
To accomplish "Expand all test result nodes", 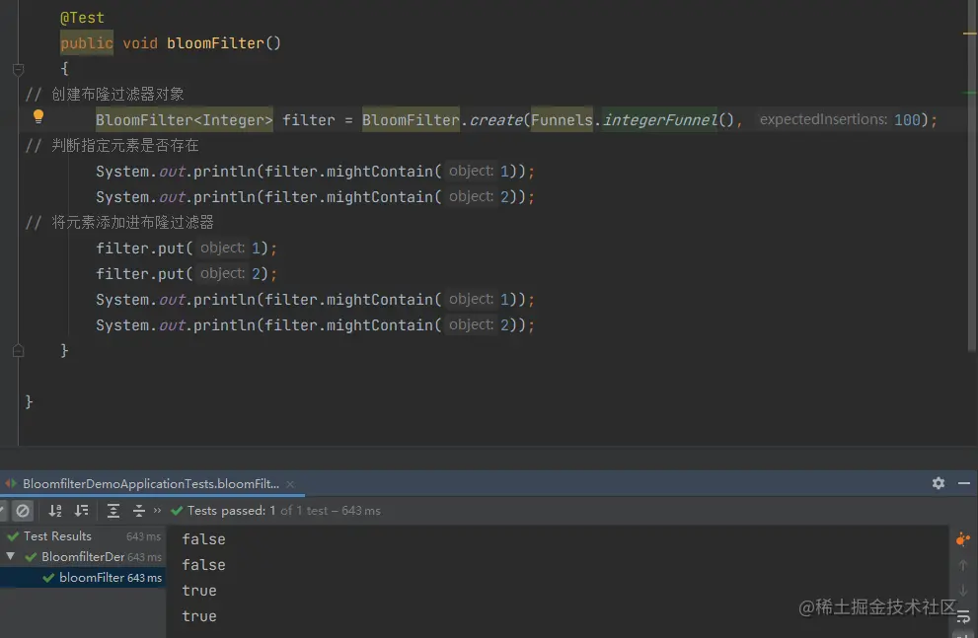I will click(x=113, y=511).
